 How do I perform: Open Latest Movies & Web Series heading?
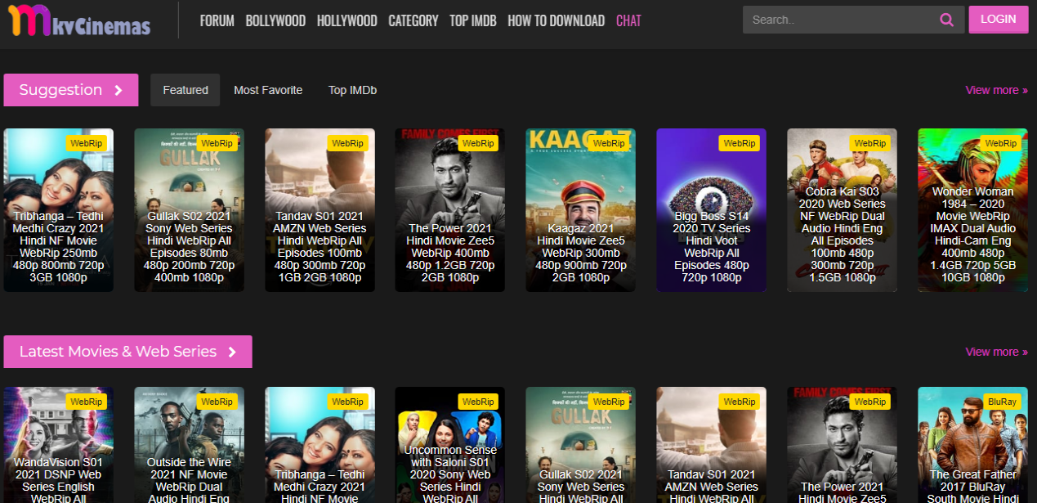(128, 352)
